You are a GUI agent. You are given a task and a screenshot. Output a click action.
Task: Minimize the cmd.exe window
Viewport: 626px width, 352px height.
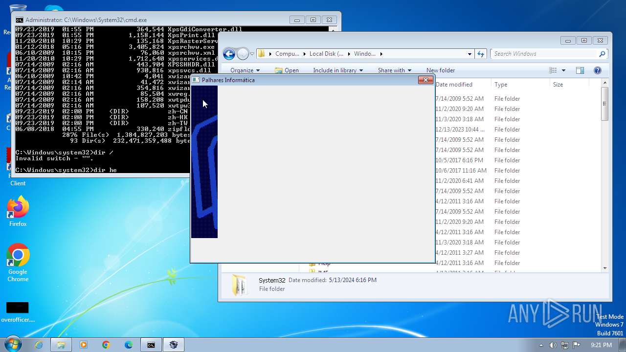(x=297, y=20)
